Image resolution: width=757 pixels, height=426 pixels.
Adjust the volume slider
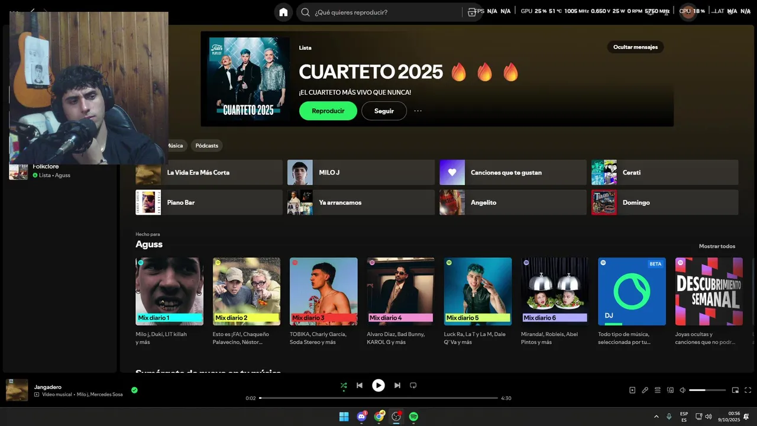pos(707,390)
